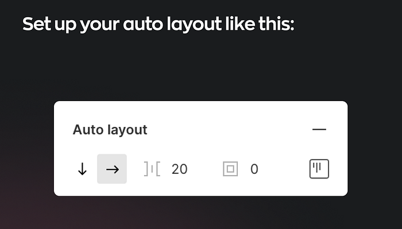Open the advanced alignment settings icon
Image resolution: width=402 pixels, height=229 pixels.
tap(319, 169)
